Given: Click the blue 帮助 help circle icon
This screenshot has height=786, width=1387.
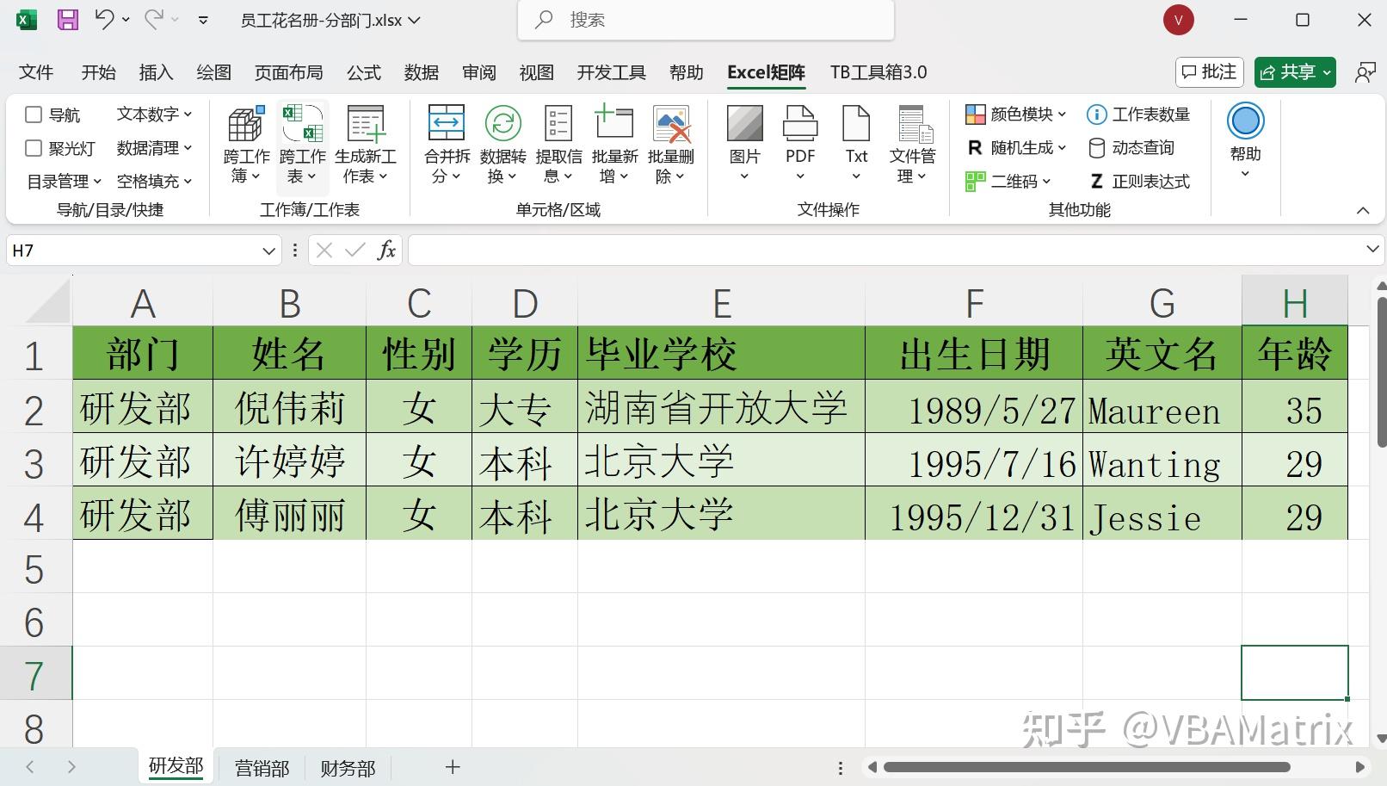Looking at the screenshot, I should pyautogui.click(x=1245, y=121).
